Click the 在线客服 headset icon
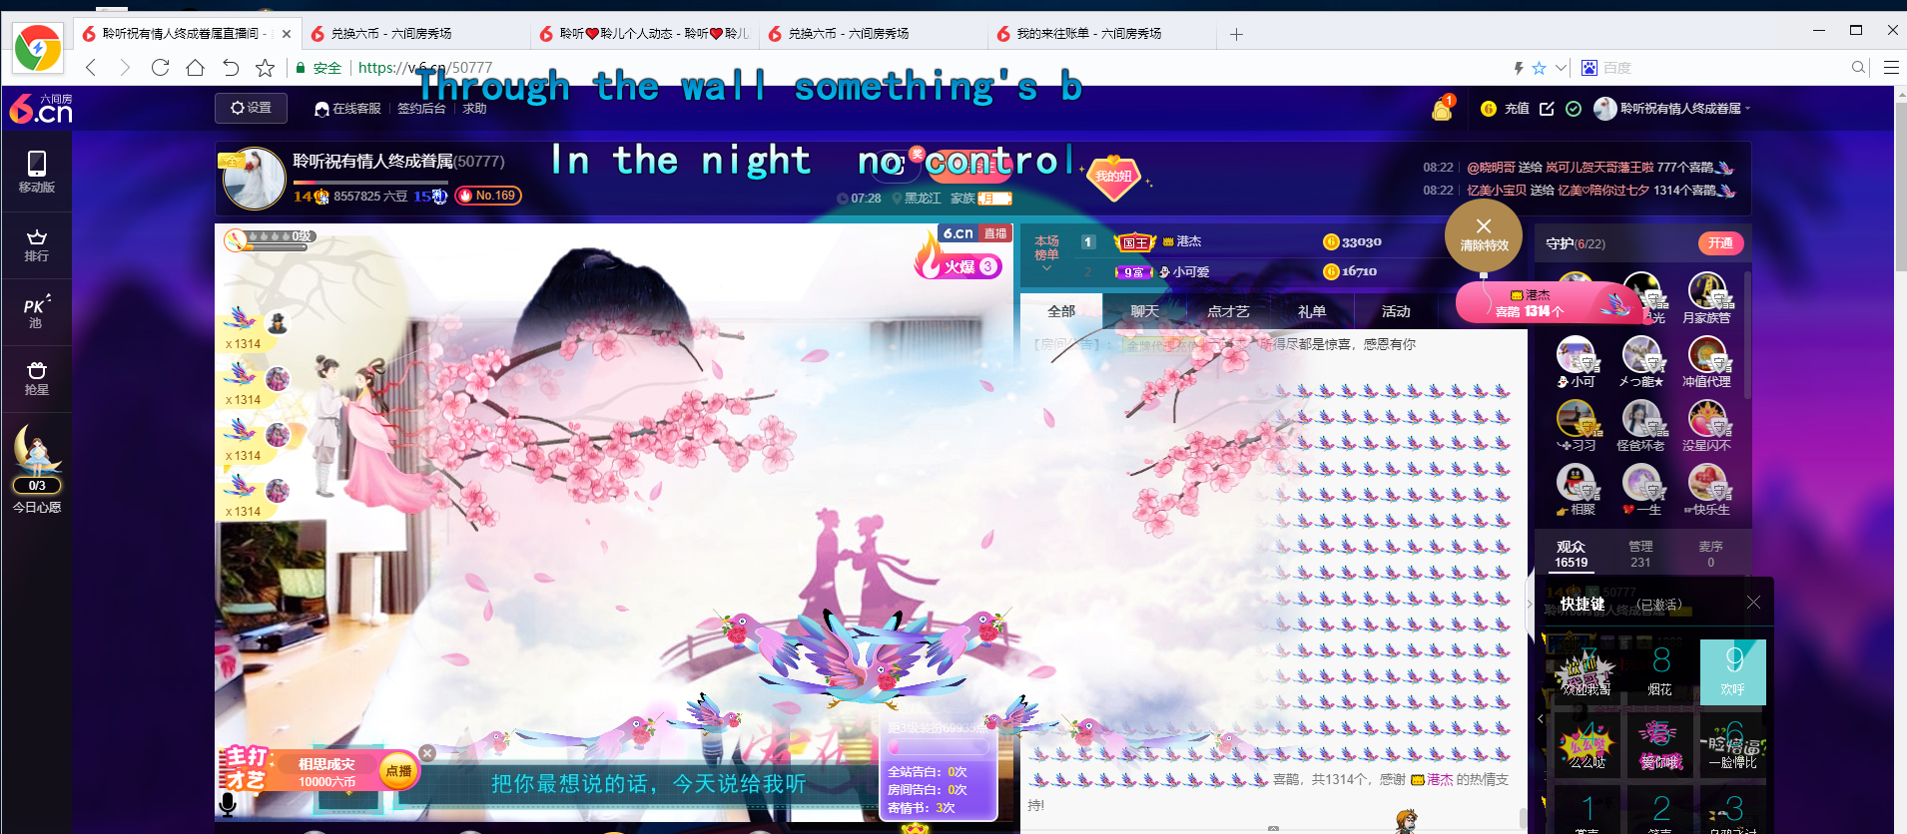The image size is (1907, 834). 321,109
